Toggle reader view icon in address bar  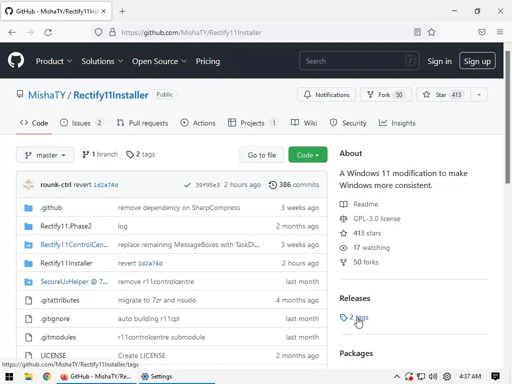click(x=417, y=32)
